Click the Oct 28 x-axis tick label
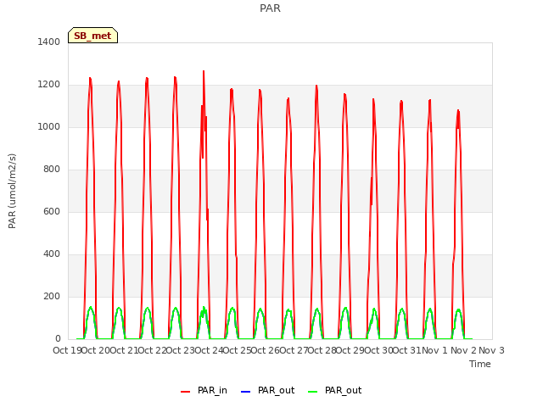543x407 pixels. tap(322, 350)
